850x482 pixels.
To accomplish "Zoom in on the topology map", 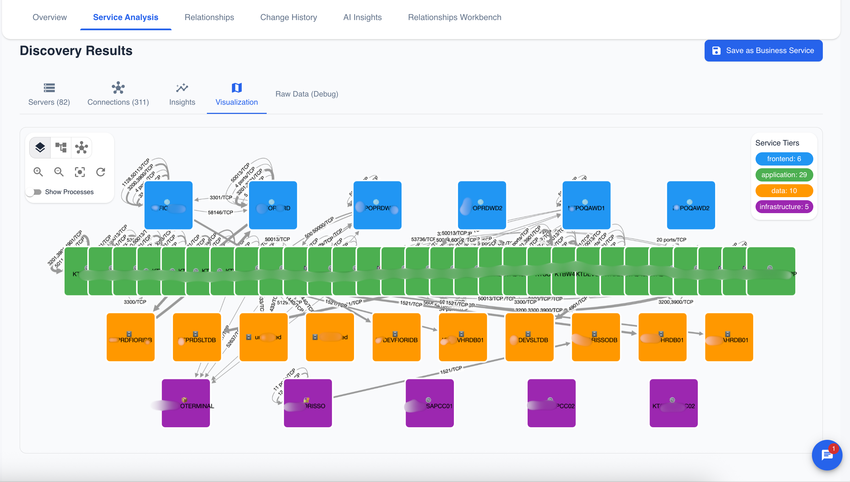I will tap(38, 172).
